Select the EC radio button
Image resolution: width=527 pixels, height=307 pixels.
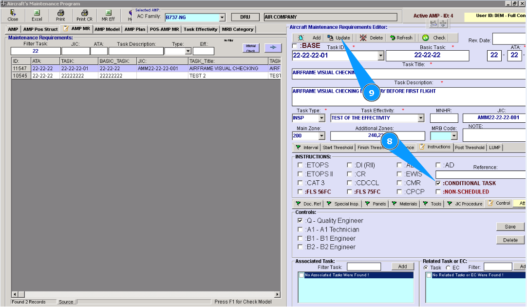(x=448, y=268)
